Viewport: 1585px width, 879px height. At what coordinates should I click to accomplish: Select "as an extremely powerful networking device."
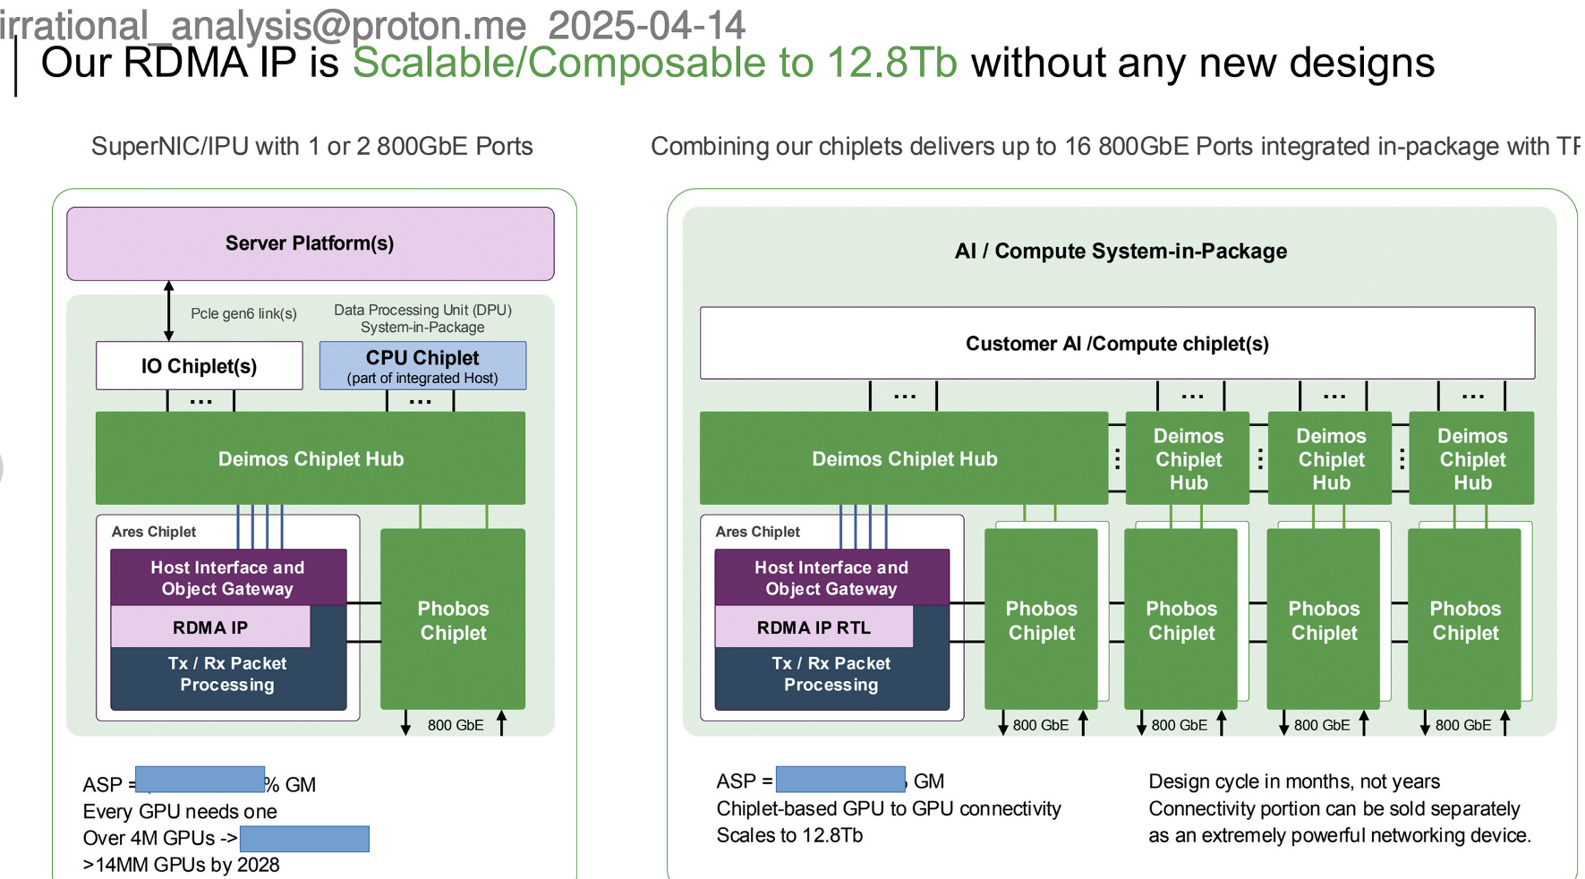1340,835
